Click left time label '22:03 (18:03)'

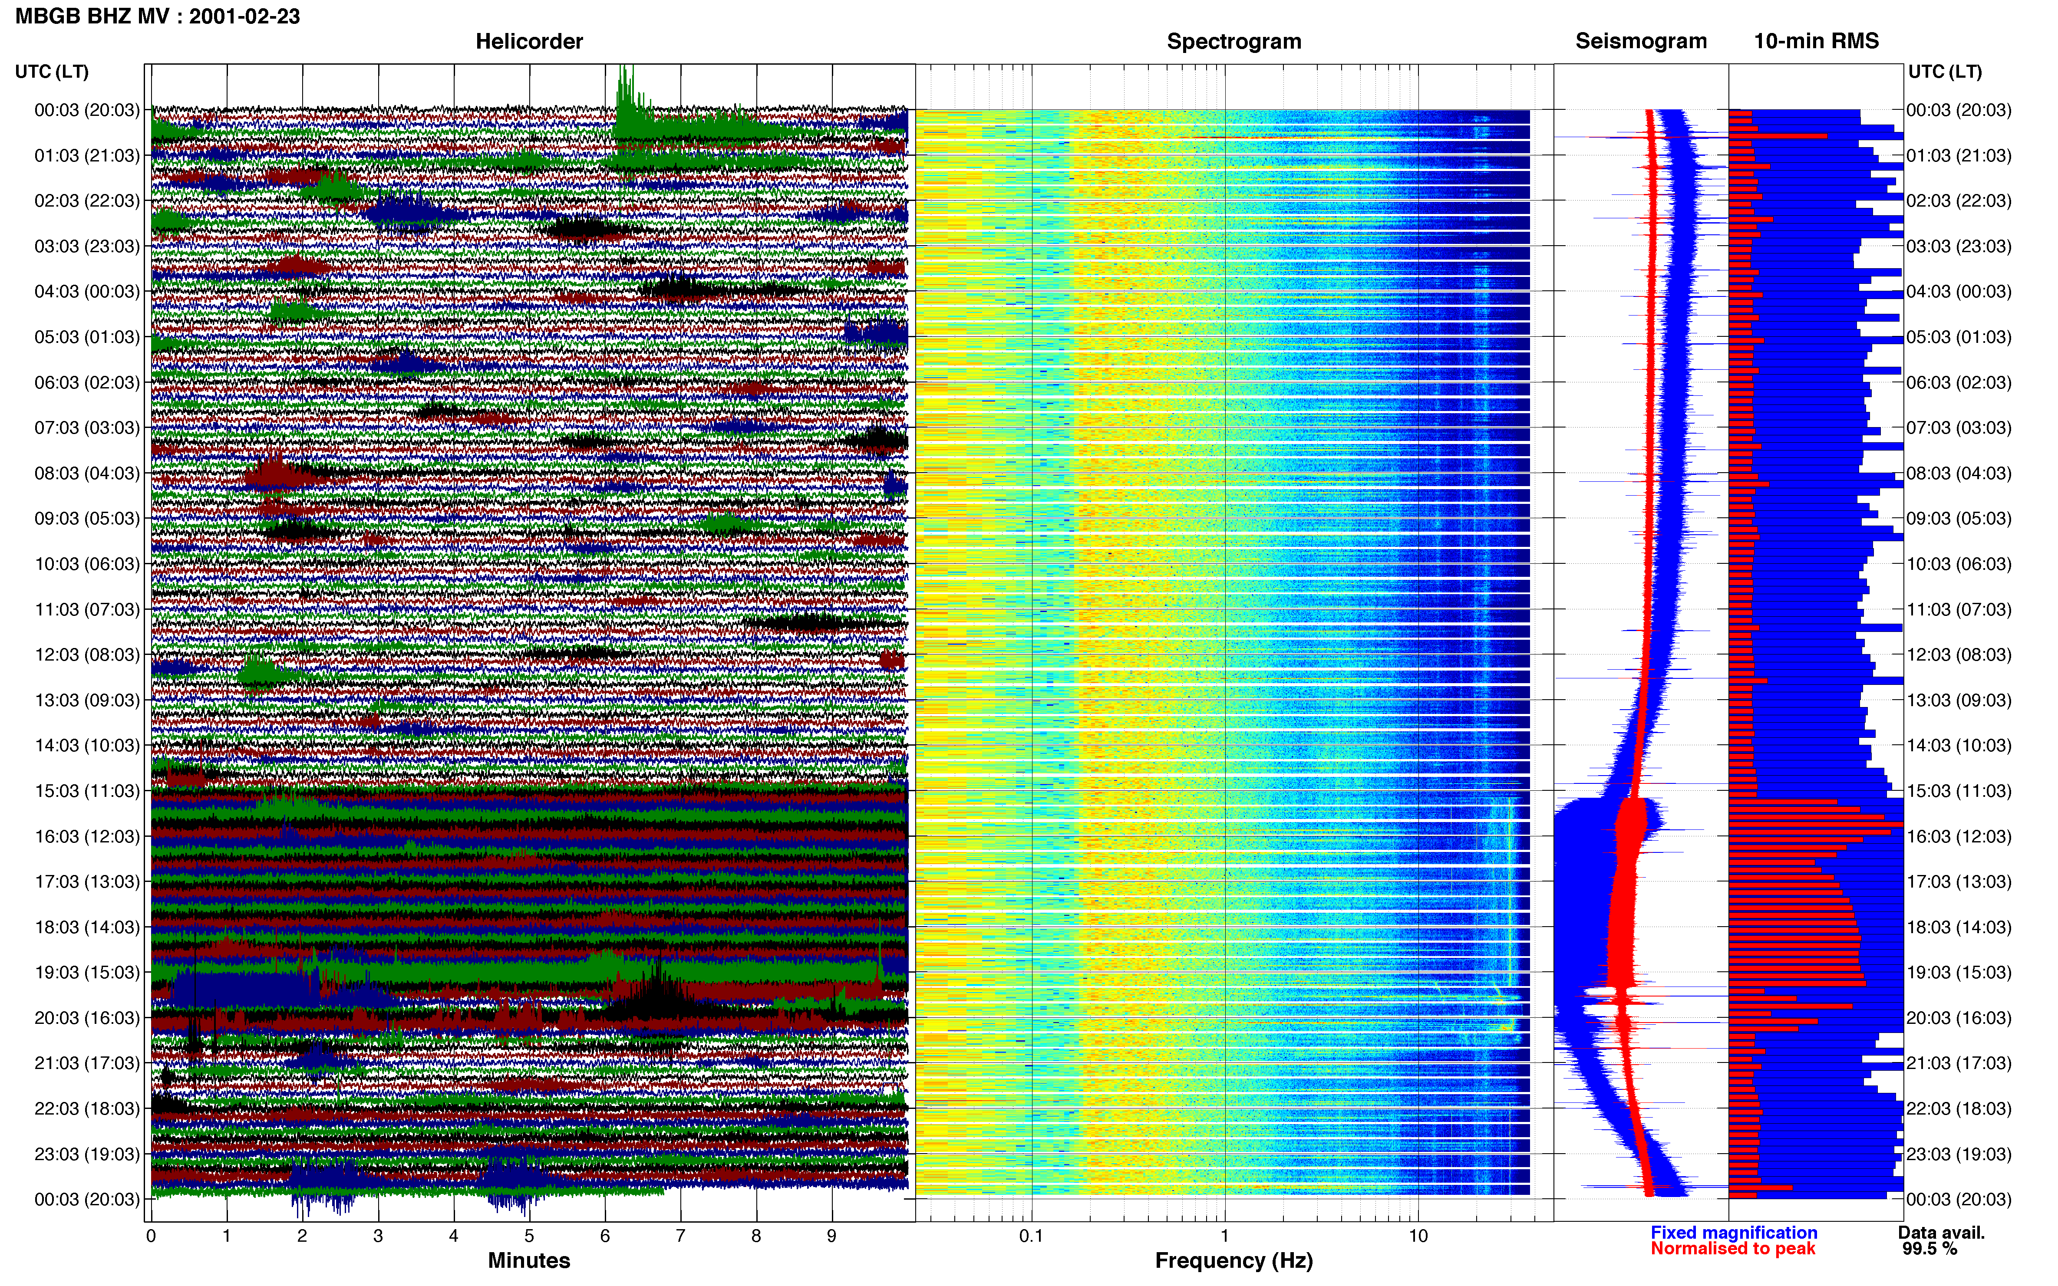(87, 1109)
